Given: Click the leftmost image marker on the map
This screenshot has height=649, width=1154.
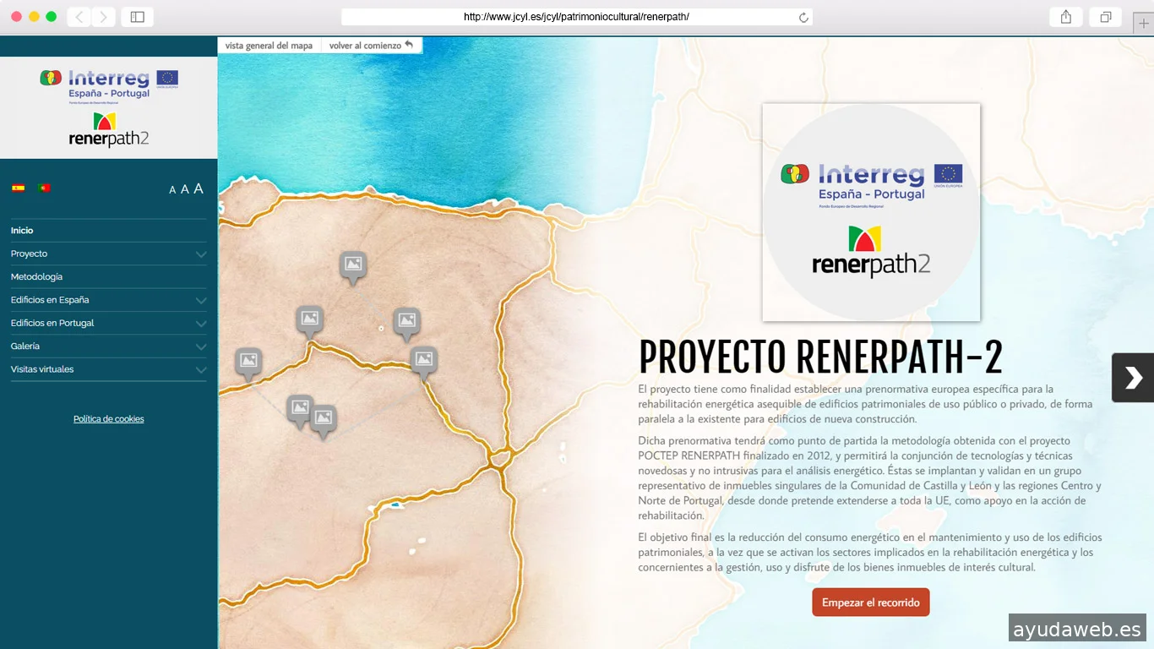Looking at the screenshot, I should [248, 361].
